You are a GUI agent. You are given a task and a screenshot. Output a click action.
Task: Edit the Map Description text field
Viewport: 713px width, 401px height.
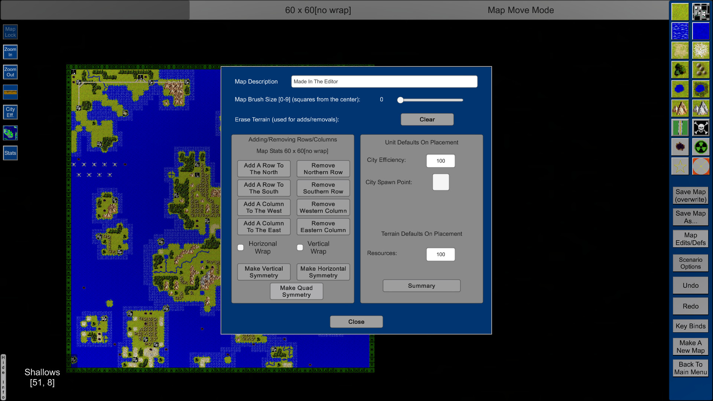[384, 81]
